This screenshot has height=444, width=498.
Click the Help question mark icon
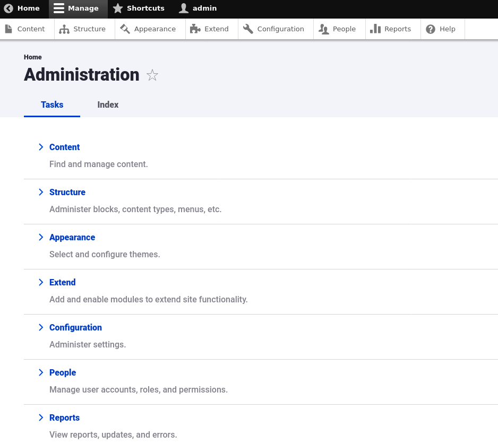point(431,29)
